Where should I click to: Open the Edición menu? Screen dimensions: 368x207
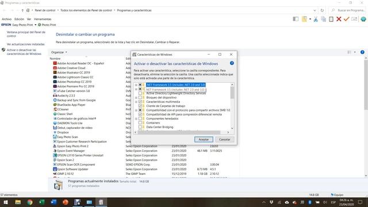19,19
